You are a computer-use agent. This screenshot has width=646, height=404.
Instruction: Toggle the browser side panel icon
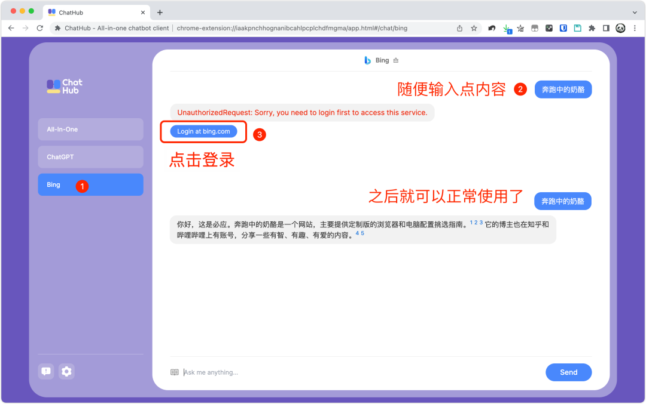606,29
